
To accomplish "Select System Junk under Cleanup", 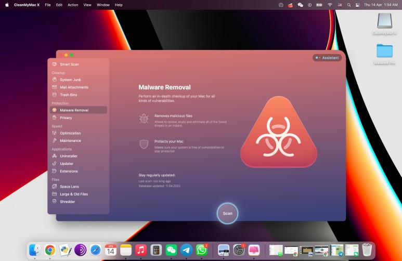I will pyautogui.click(x=70, y=80).
